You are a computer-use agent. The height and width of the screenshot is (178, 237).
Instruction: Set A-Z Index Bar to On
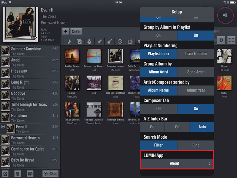(x=152, y=127)
